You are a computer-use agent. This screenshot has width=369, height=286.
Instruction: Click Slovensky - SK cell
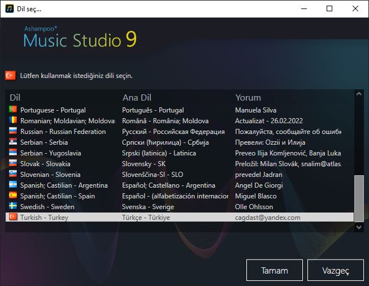pos(144,164)
